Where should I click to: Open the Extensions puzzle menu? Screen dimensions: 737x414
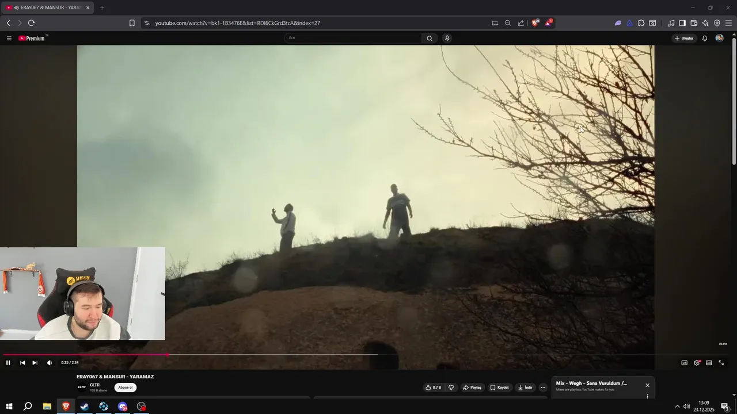click(x=641, y=23)
